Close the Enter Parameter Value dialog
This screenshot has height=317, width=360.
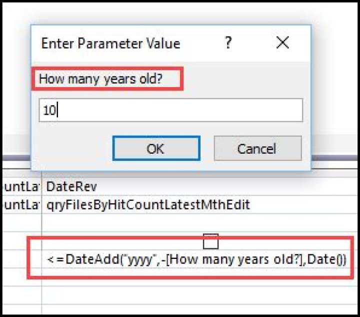point(282,43)
